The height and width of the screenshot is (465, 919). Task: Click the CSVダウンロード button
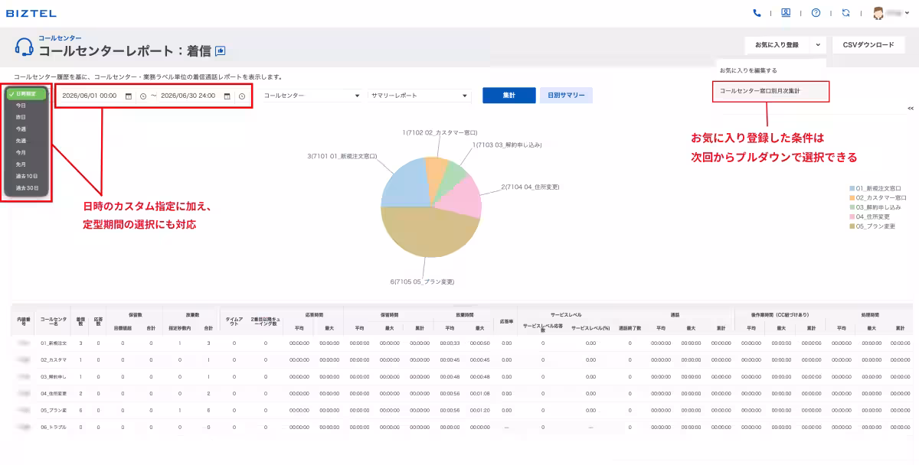tap(868, 45)
